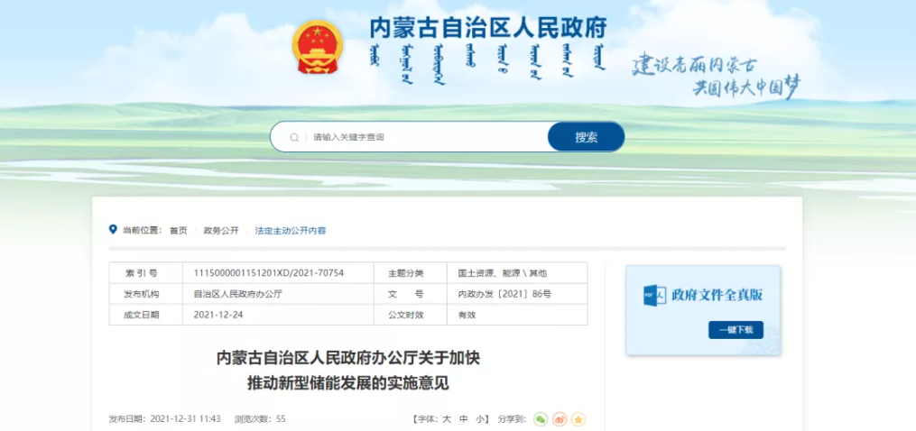The height and width of the screenshot is (431, 916).
Task: Set font size to 大
Action: click(x=446, y=419)
